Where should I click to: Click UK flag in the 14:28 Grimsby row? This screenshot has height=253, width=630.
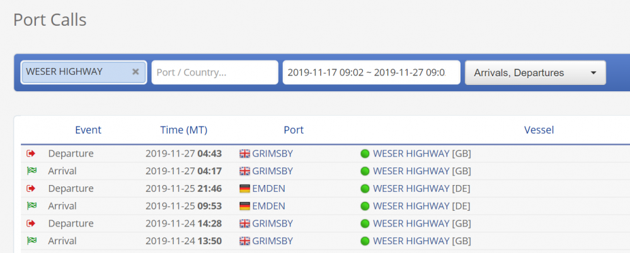(x=244, y=223)
